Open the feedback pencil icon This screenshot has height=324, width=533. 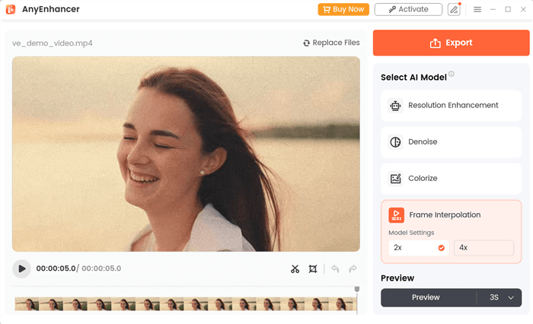454,10
